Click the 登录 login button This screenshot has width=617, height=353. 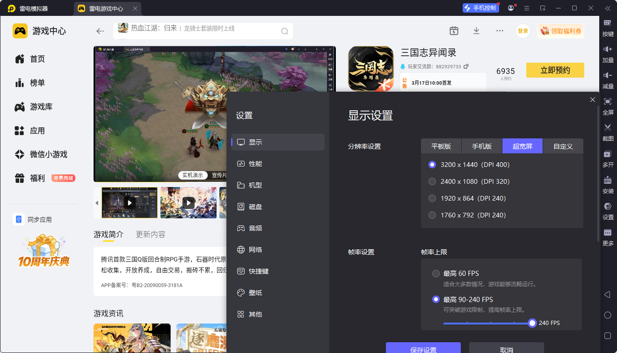(x=523, y=31)
